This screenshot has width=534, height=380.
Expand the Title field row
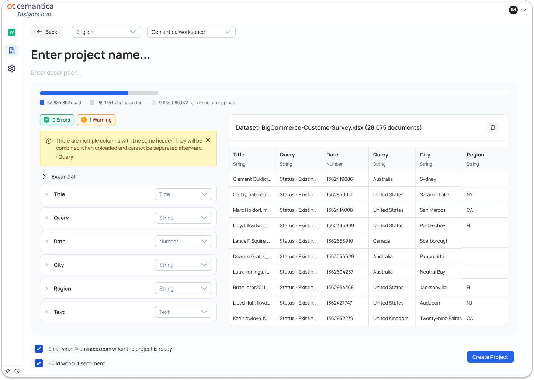click(47, 194)
